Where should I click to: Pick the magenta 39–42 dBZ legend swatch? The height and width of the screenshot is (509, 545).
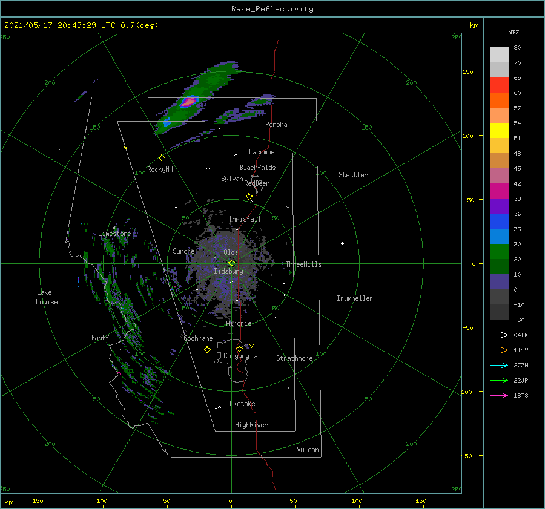(499, 191)
